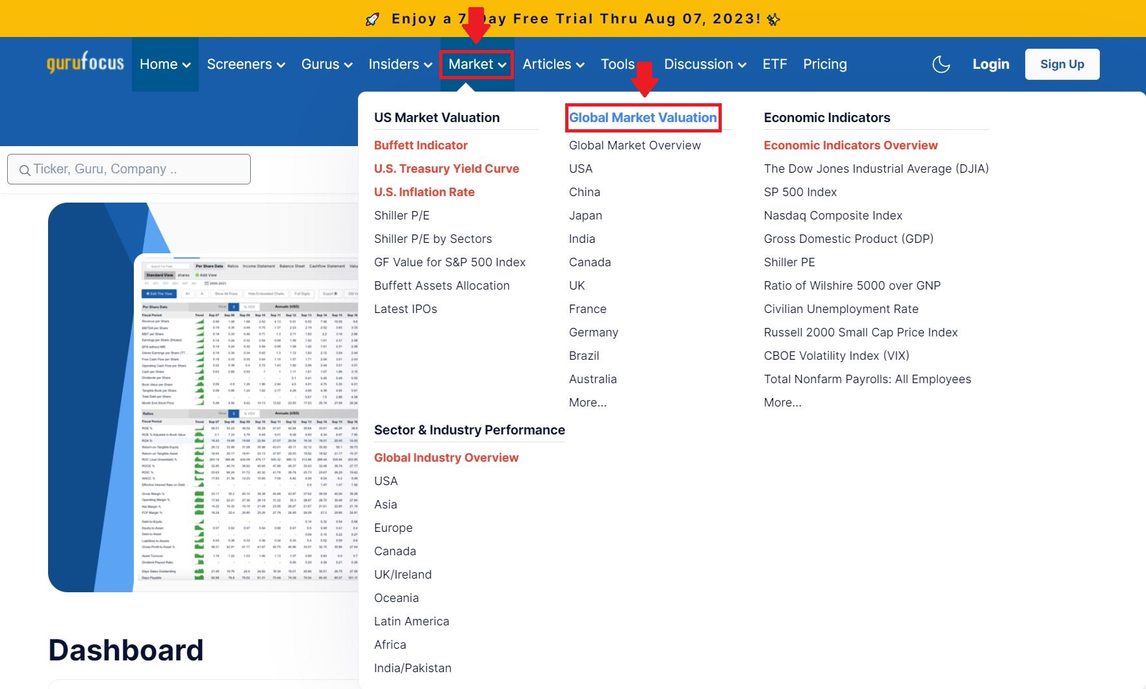This screenshot has height=689, width=1146.
Task: Select Shiller P/E under US Market Valuation
Action: coord(401,216)
